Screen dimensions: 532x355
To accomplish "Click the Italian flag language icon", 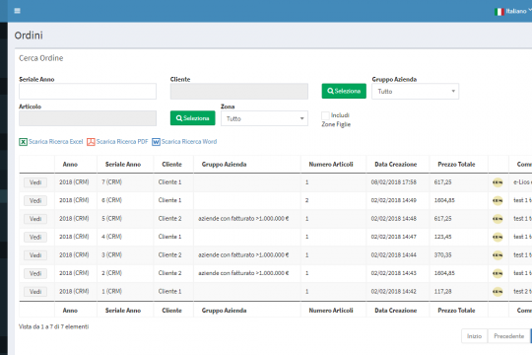I will tap(499, 12).
